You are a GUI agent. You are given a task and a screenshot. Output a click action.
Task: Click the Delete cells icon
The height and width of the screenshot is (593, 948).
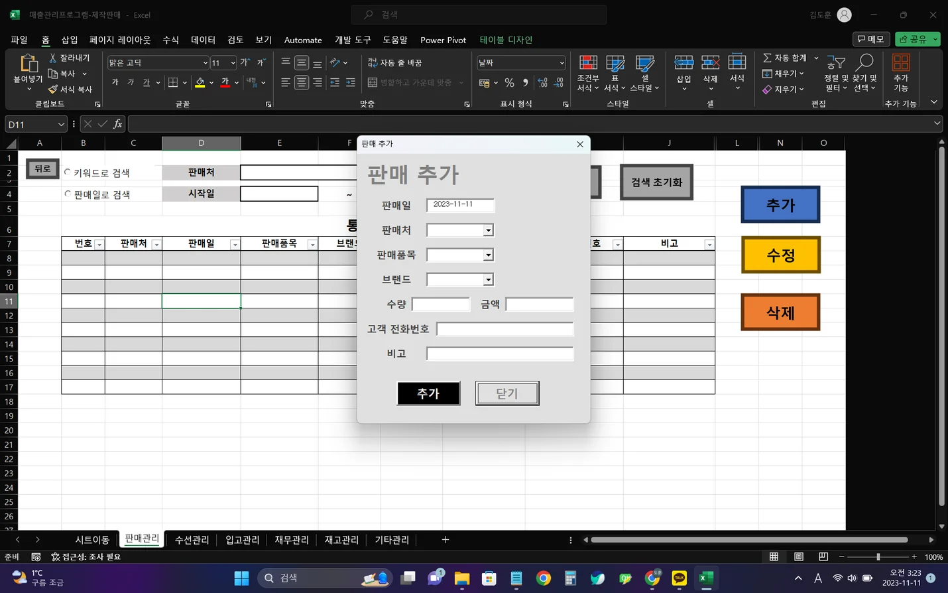(x=711, y=63)
